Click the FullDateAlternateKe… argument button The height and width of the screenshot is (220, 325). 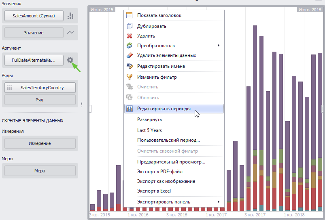tap(34, 60)
